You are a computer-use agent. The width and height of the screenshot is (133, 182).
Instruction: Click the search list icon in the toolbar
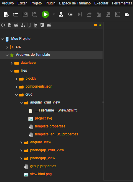[x=127, y=14]
